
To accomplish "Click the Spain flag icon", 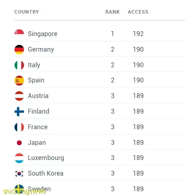I will coord(19,80).
